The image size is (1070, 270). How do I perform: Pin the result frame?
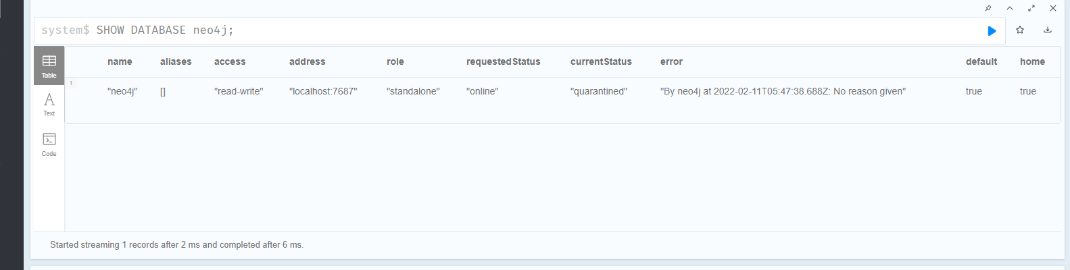click(988, 8)
